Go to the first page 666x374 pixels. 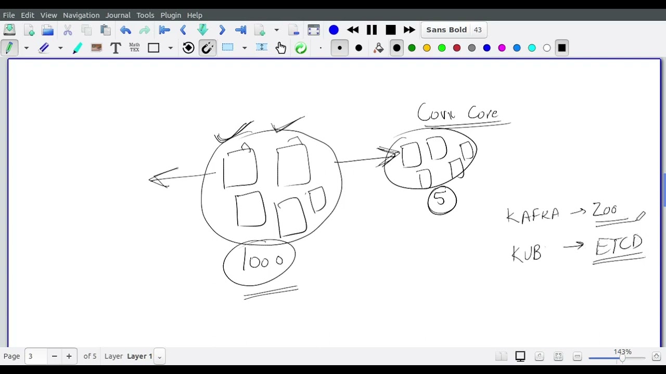[x=164, y=30]
